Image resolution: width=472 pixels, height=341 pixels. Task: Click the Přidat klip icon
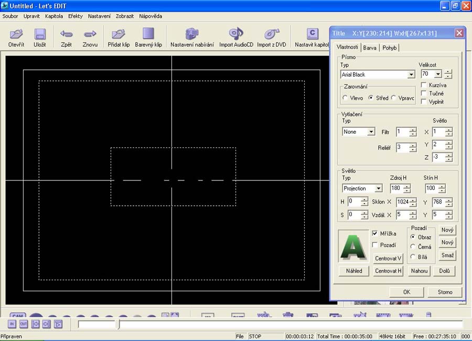[119, 35]
